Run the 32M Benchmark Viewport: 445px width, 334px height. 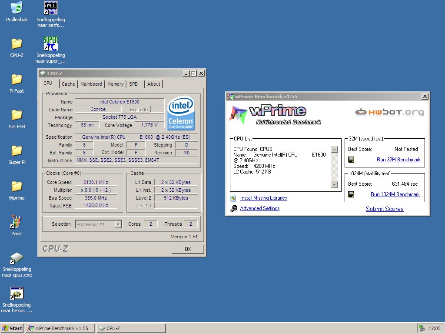click(x=399, y=160)
